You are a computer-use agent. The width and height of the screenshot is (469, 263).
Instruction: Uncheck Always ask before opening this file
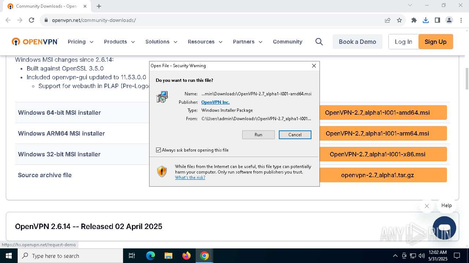[x=159, y=150]
